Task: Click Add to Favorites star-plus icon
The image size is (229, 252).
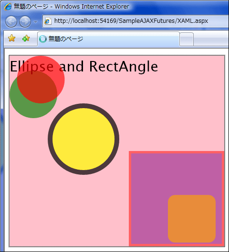Action: pyautogui.click(x=26, y=39)
